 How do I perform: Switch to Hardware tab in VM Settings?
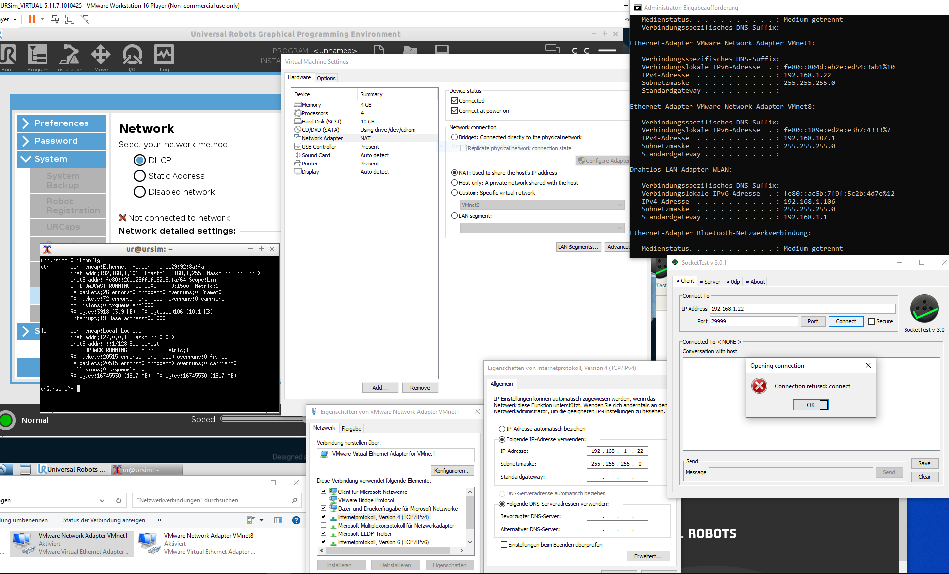[300, 77]
